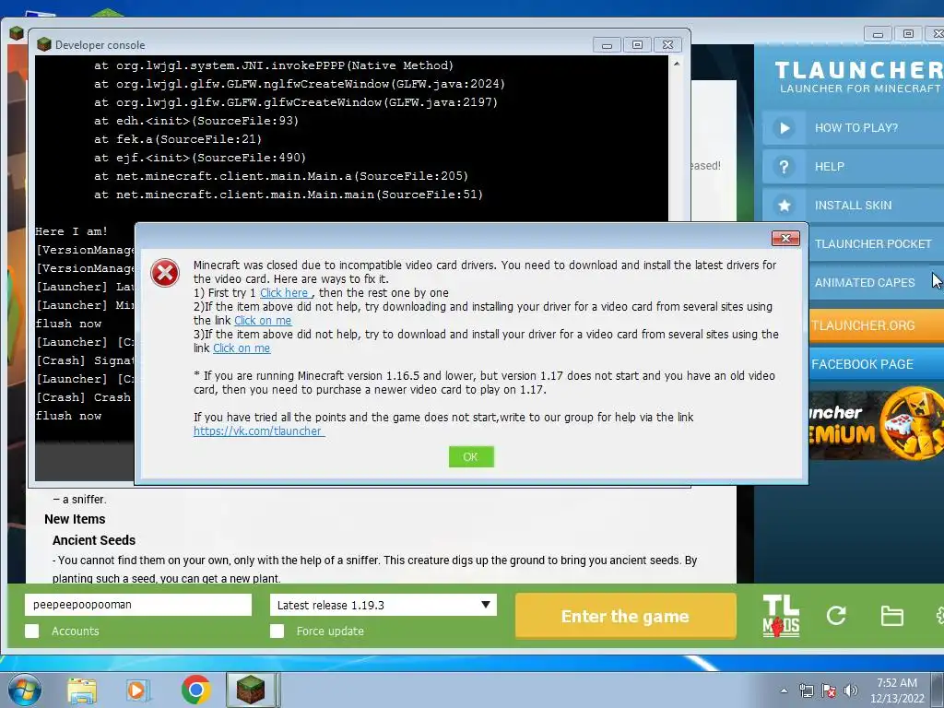This screenshot has height=708, width=944.
Task: Click the network tray icon
Action: 806,690
